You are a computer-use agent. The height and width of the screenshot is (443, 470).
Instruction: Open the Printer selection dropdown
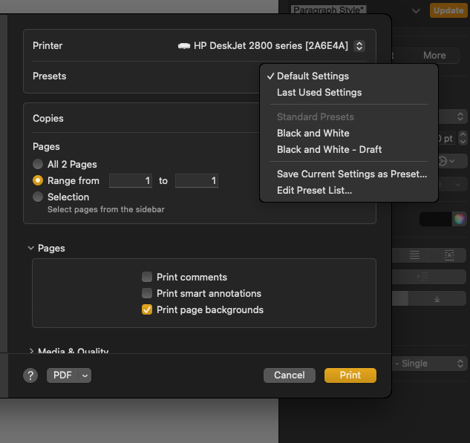(x=359, y=46)
